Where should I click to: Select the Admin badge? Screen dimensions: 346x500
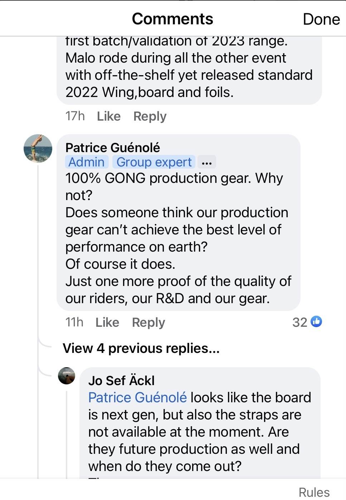87,162
